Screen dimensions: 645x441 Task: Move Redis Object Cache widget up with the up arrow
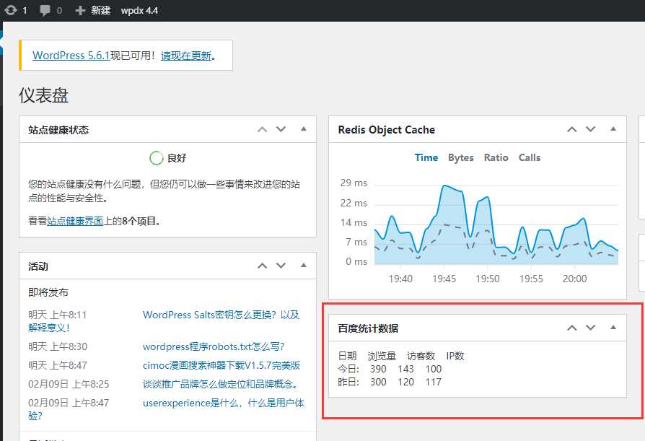[571, 129]
